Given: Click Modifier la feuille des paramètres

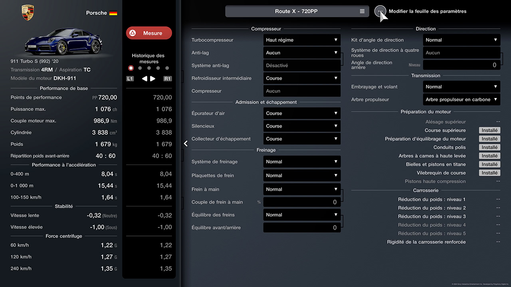Looking at the screenshot, I should tap(428, 11).
